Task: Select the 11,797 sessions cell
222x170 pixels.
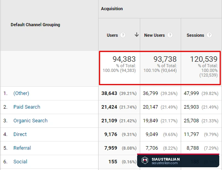Action: (x=191, y=134)
